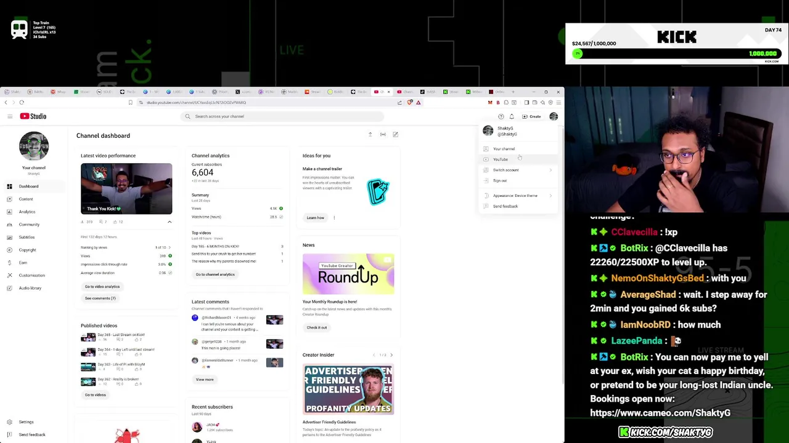Focus the Search across your channel field
Image resolution: width=789 pixels, height=443 pixels.
point(284,116)
